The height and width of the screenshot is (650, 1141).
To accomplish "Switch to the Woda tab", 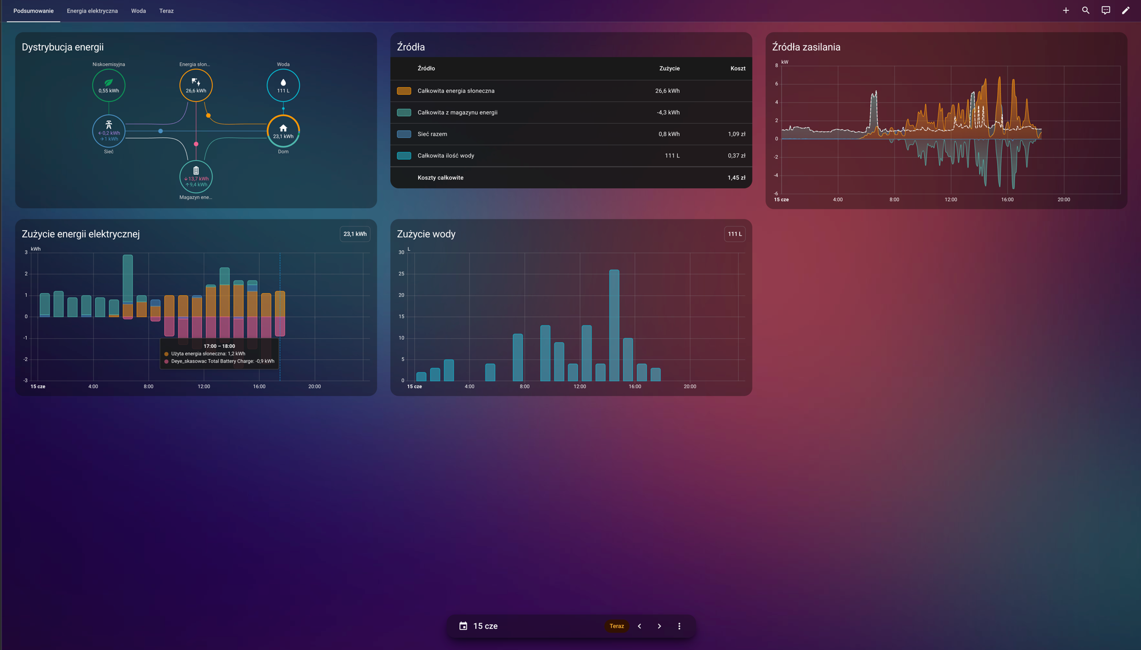I will click(x=139, y=11).
